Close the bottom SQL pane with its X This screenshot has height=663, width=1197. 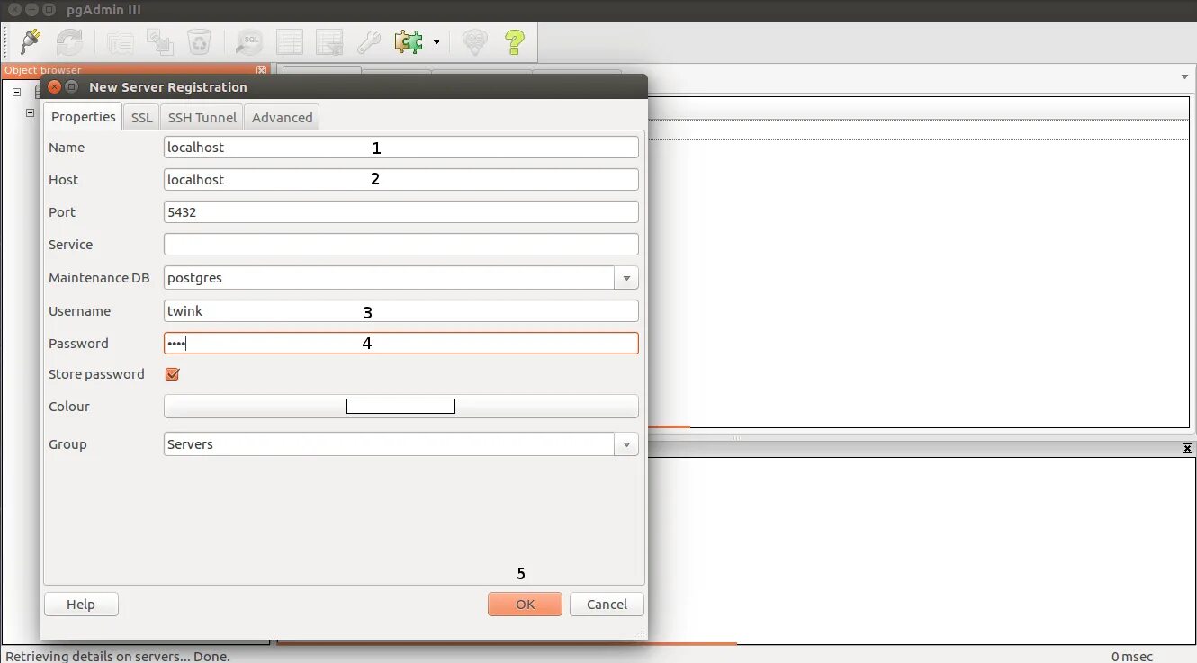[x=1187, y=448]
